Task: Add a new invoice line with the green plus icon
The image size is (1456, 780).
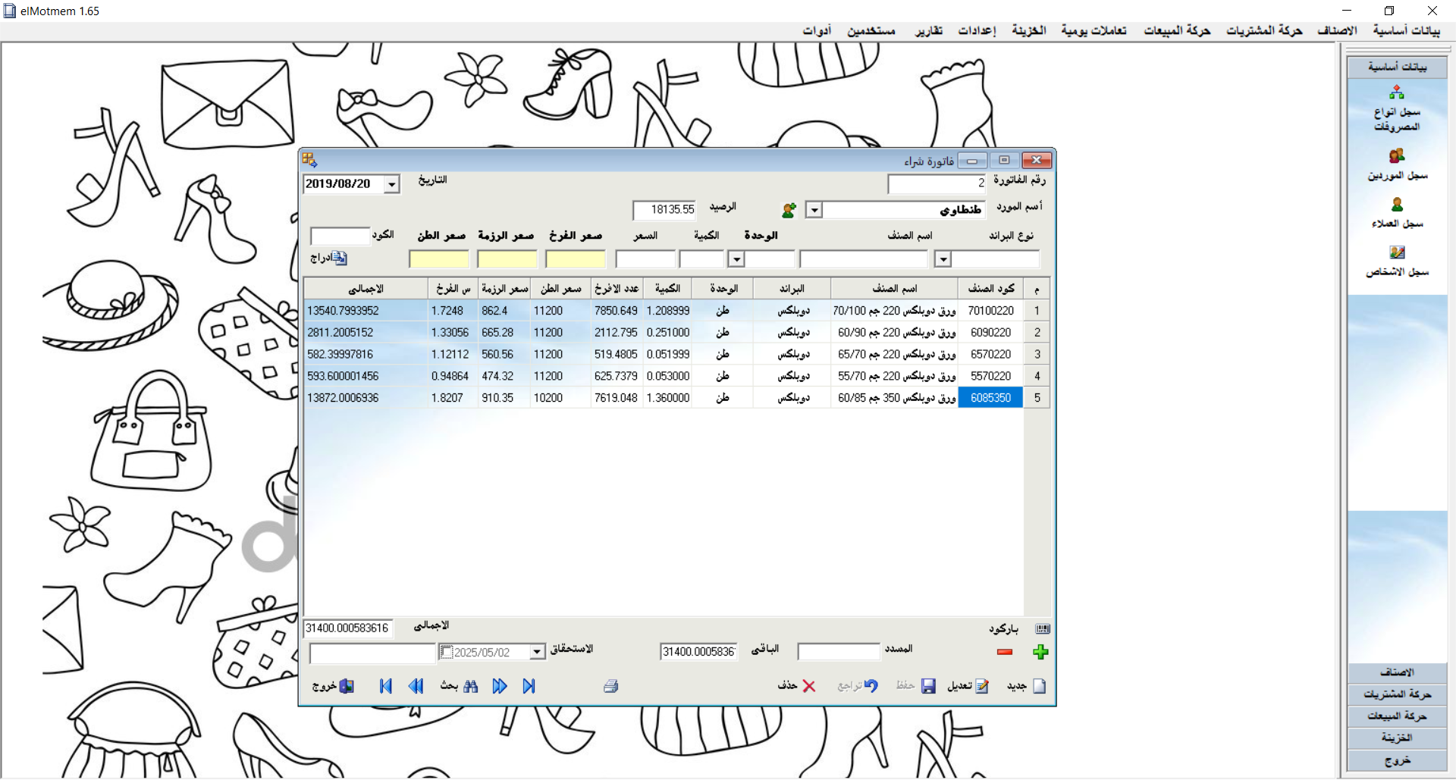Action: point(1041,652)
